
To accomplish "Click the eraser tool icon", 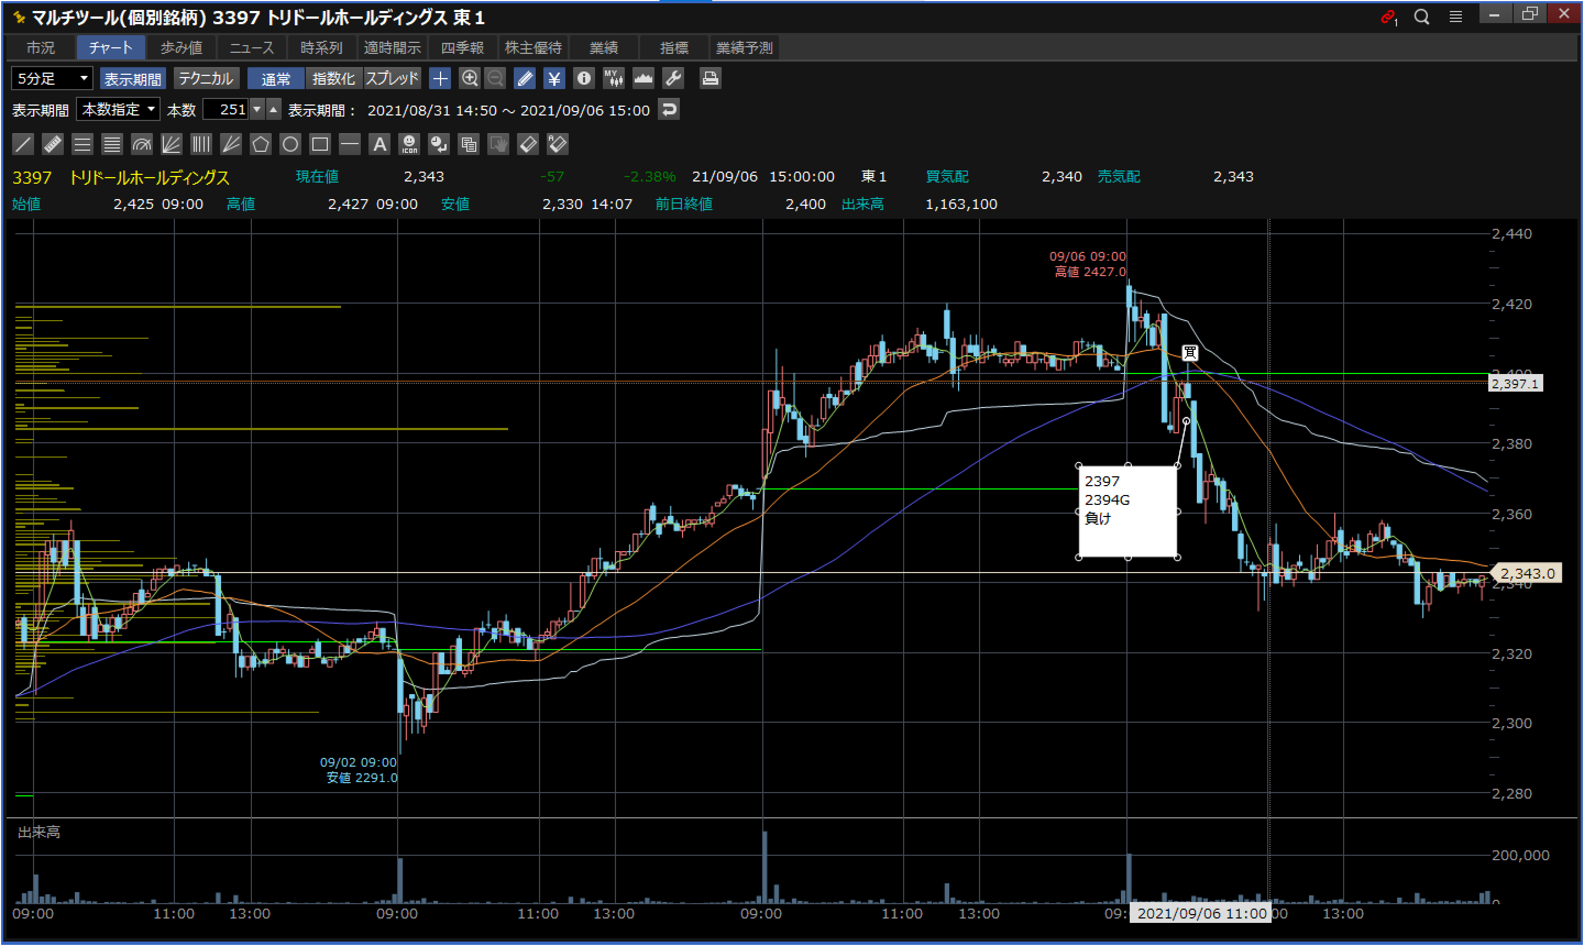I will click(528, 144).
